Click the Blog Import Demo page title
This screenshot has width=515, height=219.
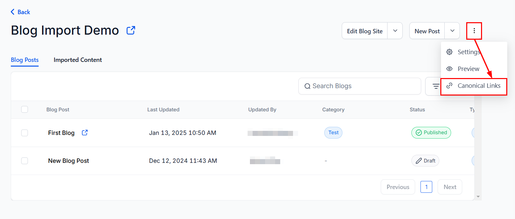[65, 30]
